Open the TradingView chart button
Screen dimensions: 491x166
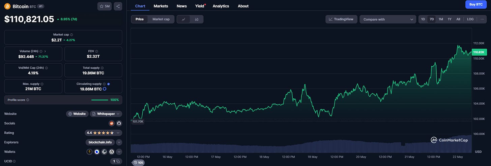pos(341,19)
